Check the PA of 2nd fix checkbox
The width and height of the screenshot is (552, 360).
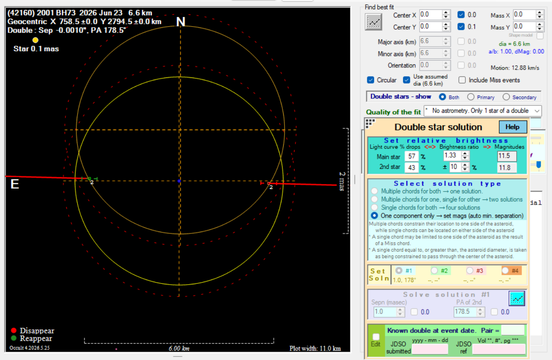[x=494, y=312]
